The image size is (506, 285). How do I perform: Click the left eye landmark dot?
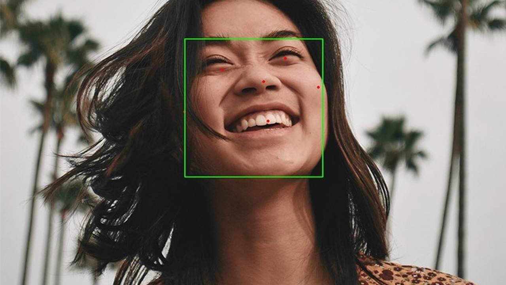click(223, 70)
